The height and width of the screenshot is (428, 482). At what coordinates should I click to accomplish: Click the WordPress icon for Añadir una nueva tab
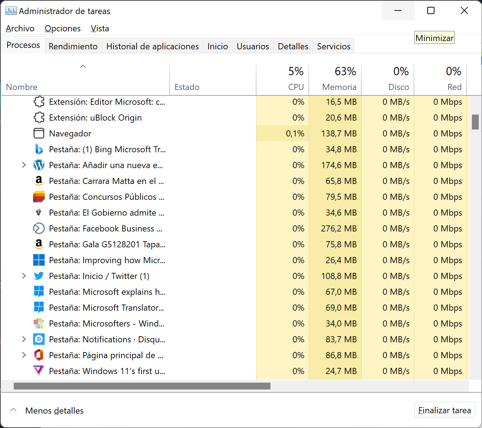coord(39,165)
